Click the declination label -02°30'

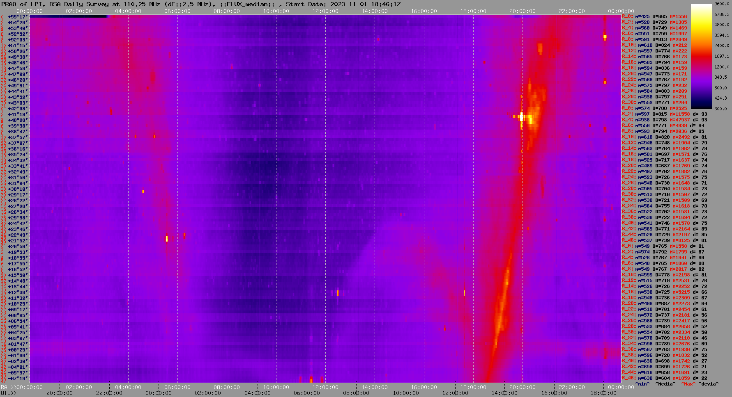coord(18,361)
